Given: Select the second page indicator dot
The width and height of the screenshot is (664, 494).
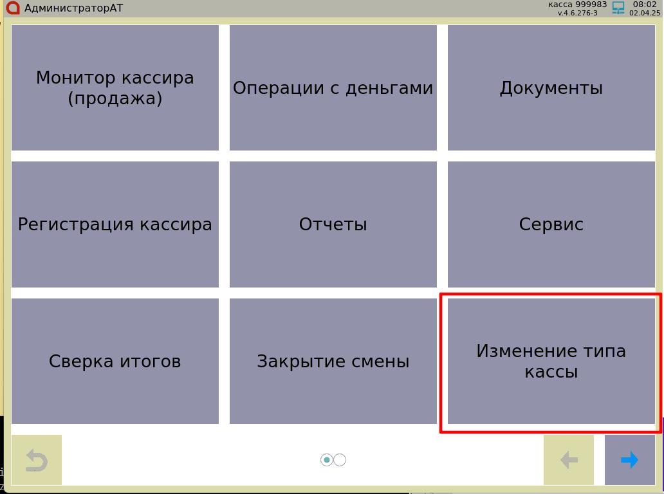Looking at the screenshot, I should pyautogui.click(x=340, y=460).
